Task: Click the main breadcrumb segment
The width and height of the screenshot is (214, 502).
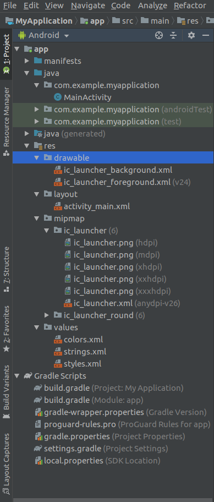Action: coord(155,21)
